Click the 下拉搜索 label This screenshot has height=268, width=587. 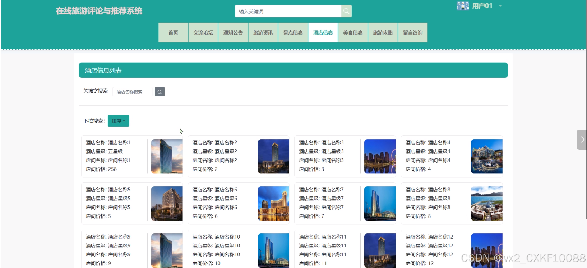click(x=94, y=121)
